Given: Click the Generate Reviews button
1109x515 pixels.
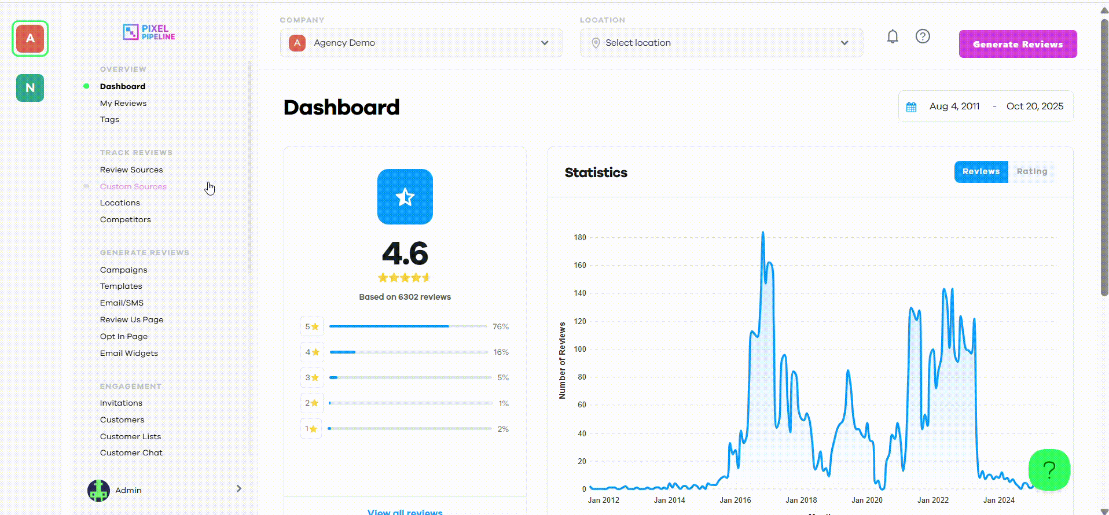Looking at the screenshot, I should 1018,44.
